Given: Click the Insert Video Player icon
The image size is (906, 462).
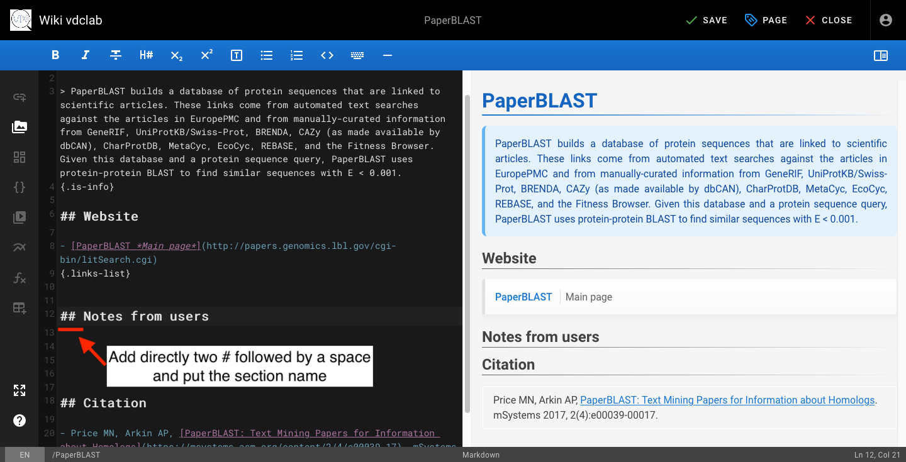Looking at the screenshot, I should (20, 217).
